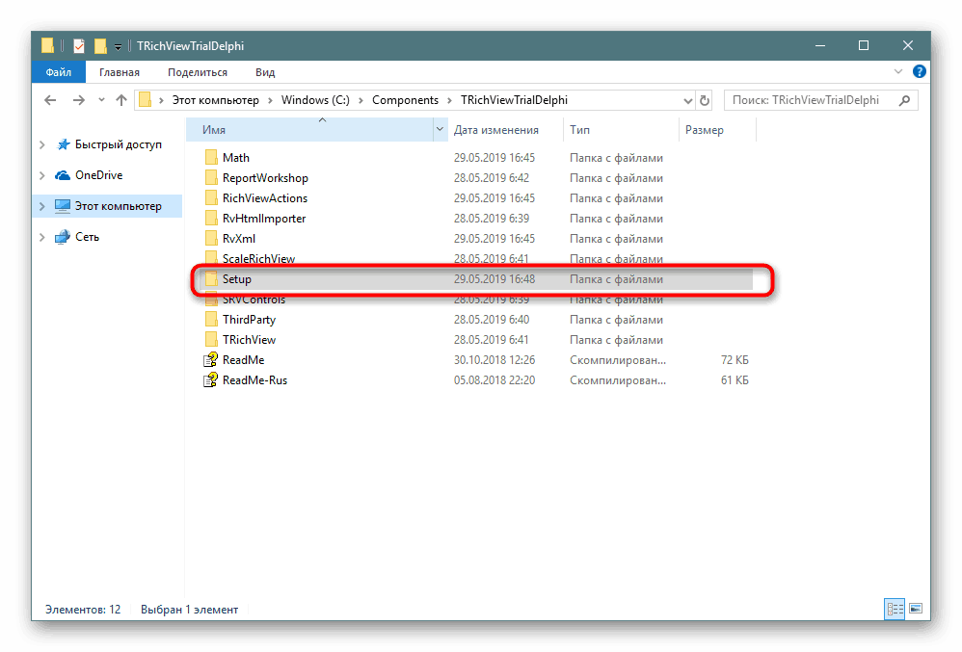Refresh the current folder view
962x652 pixels.
click(x=705, y=100)
